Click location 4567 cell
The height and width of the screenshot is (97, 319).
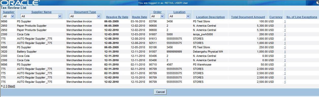coord(170,64)
